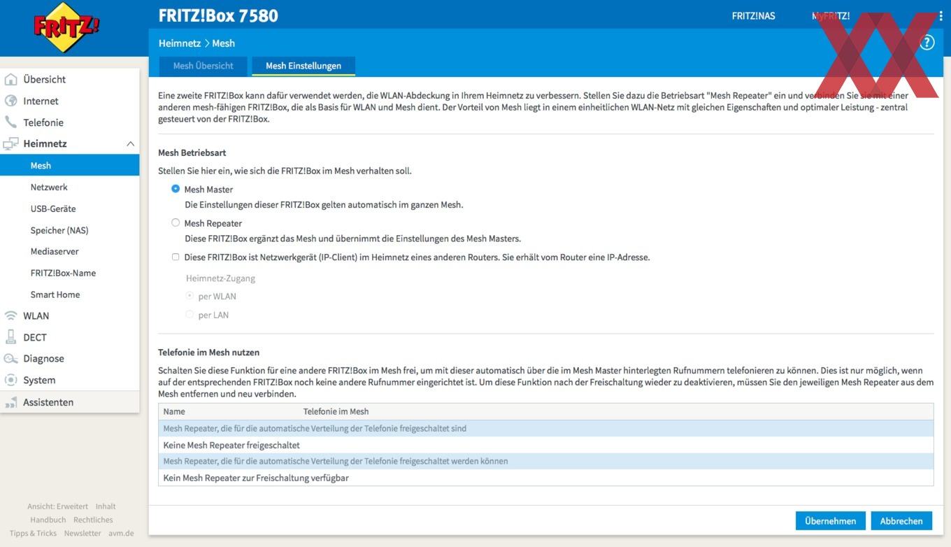Click the 'Keine Mesh Repeater freigeschaltet' row
This screenshot has height=547, width=951.
(x=545, y=445)
